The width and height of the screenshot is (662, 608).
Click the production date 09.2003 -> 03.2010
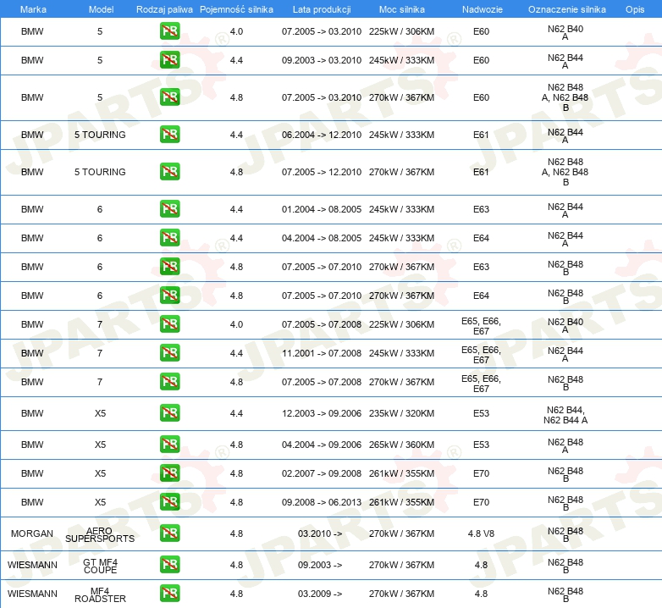pos(322,60)
